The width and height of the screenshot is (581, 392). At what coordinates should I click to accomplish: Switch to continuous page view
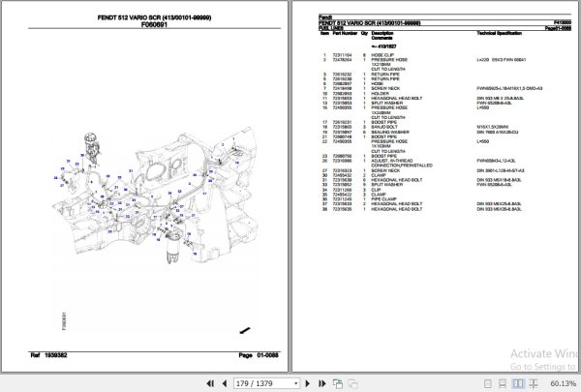(x=503, y=384)
